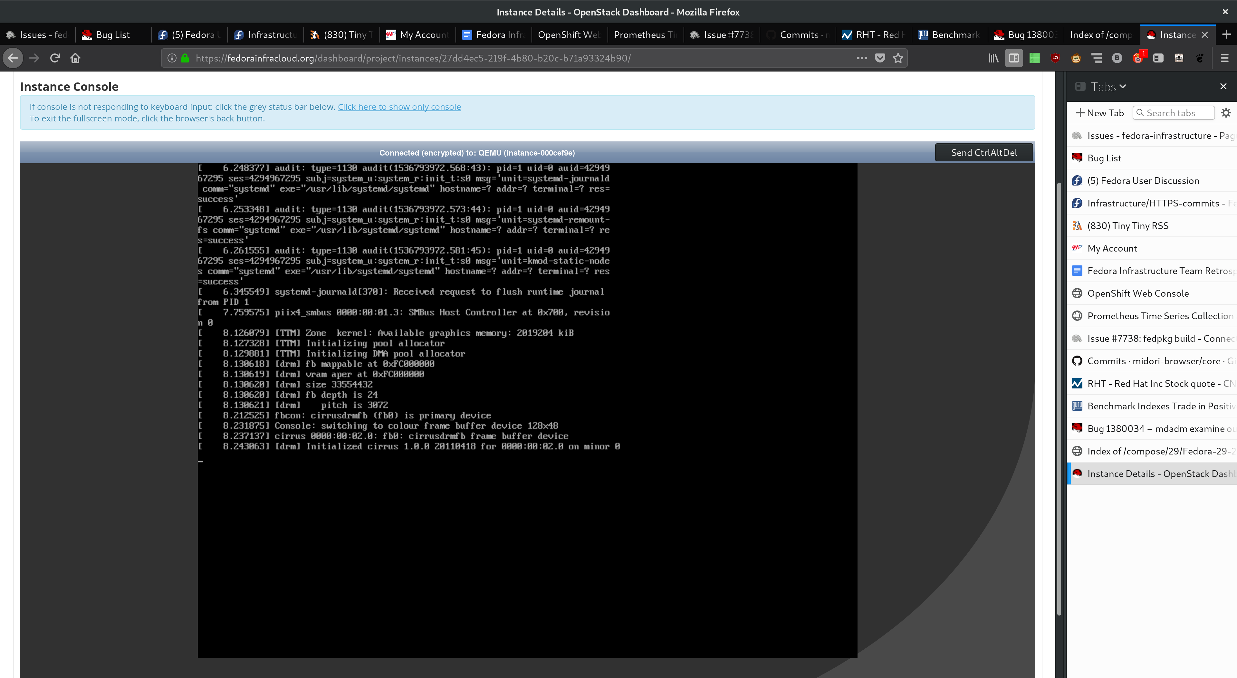Open the Firefox hamburger menu
Screen dimensions: 1237x678
tap(1224, 58)
